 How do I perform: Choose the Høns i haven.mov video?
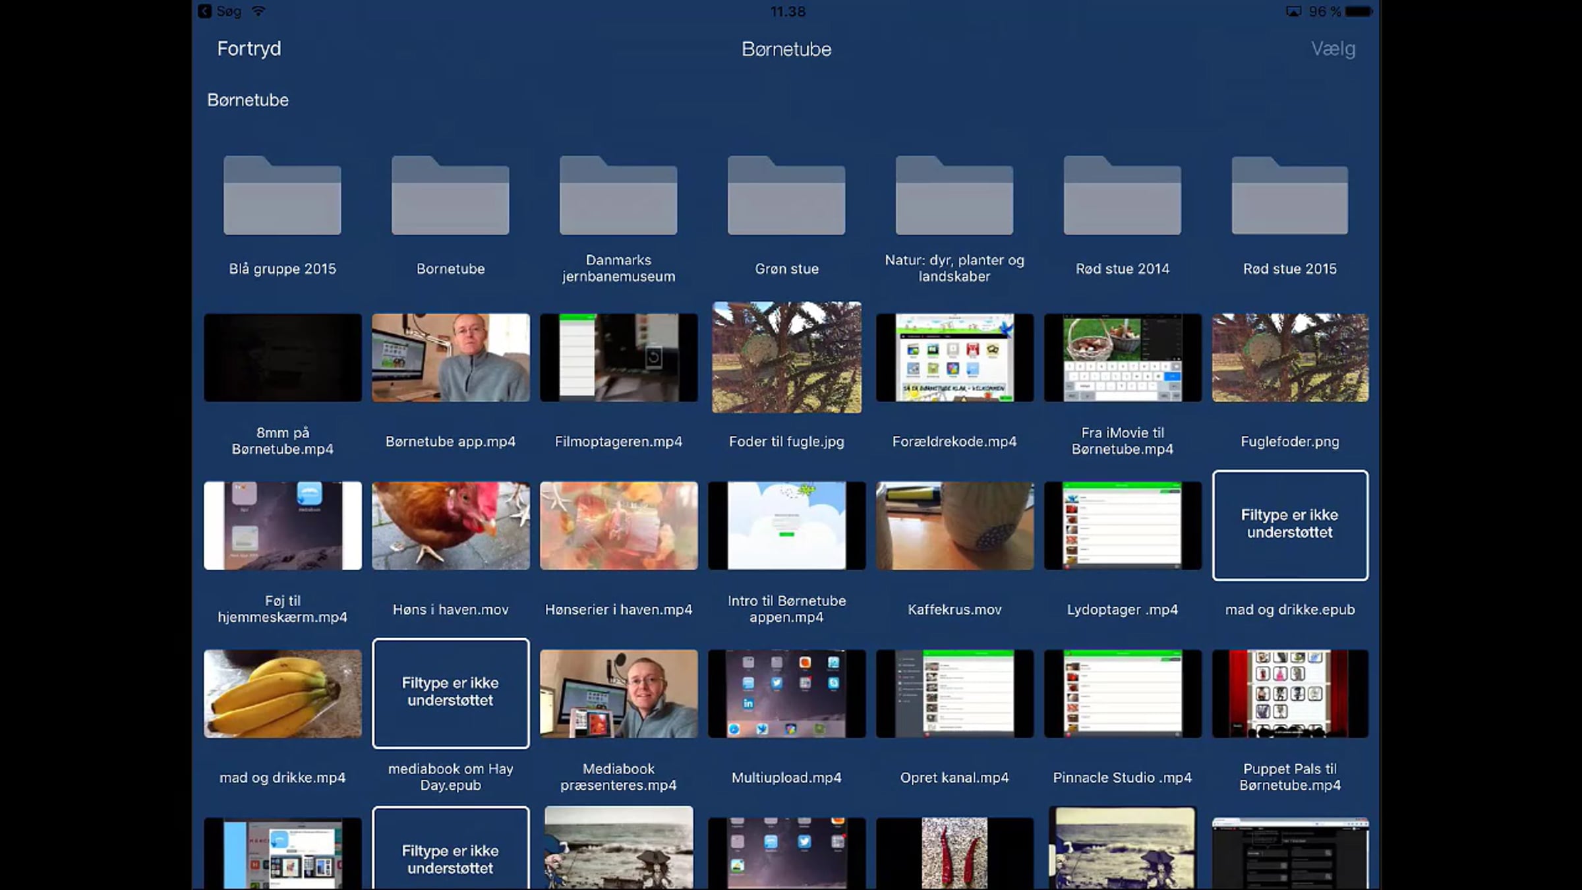point(451,525)
